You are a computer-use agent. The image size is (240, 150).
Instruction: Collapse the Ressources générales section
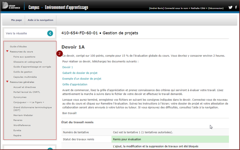click(x=7, y=82)
